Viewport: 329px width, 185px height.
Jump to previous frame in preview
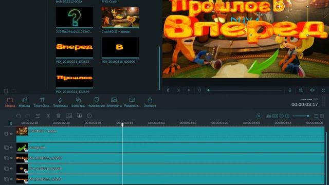click(168, 90)
